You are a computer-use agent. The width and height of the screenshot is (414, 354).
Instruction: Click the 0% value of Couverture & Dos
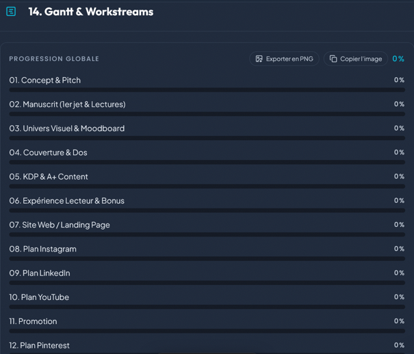[399, 152]
